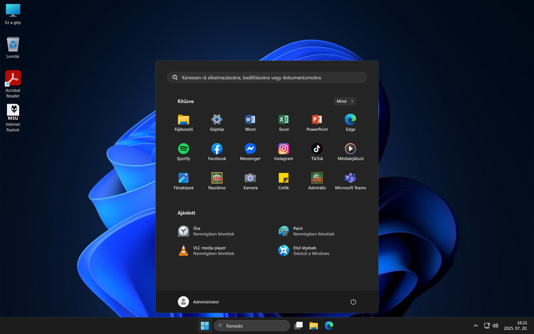Launch Excel from pinned apps
Screen dimensions: 534x334
[x=283, y=123]
